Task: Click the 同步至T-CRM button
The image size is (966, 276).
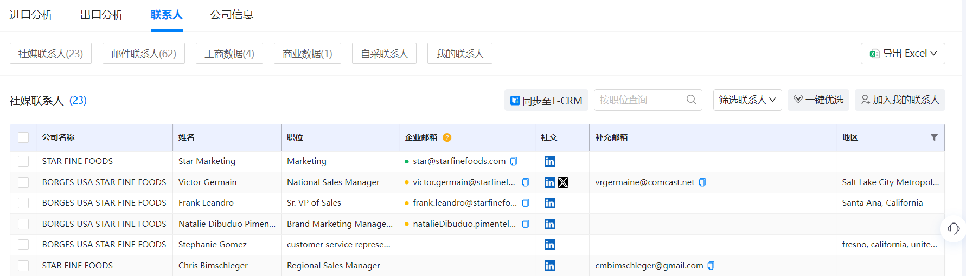Action: pos(546,101)
